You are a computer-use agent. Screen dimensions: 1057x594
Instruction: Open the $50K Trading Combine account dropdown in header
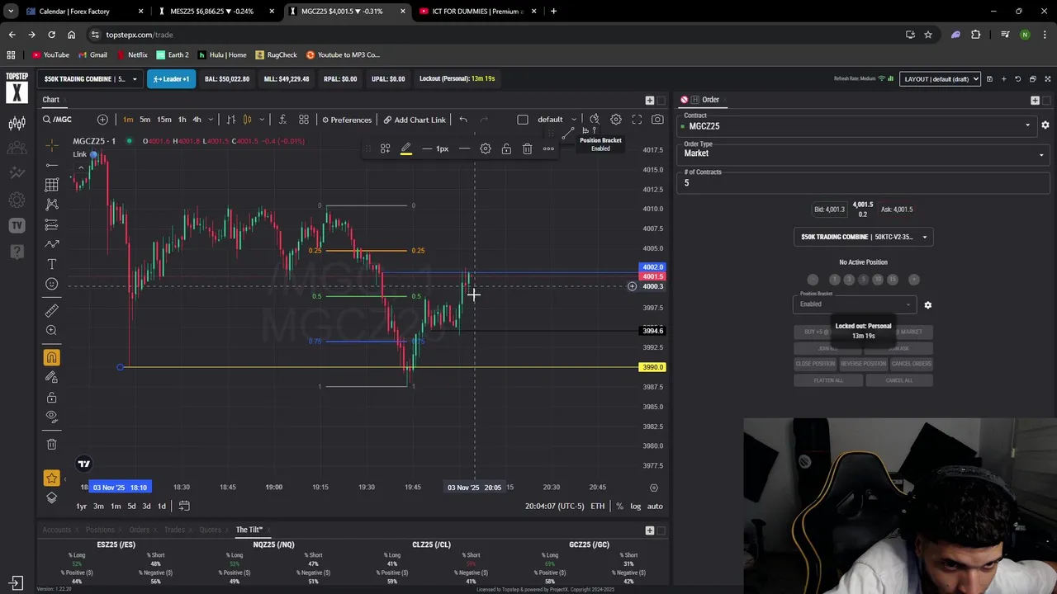click(90, 78)
